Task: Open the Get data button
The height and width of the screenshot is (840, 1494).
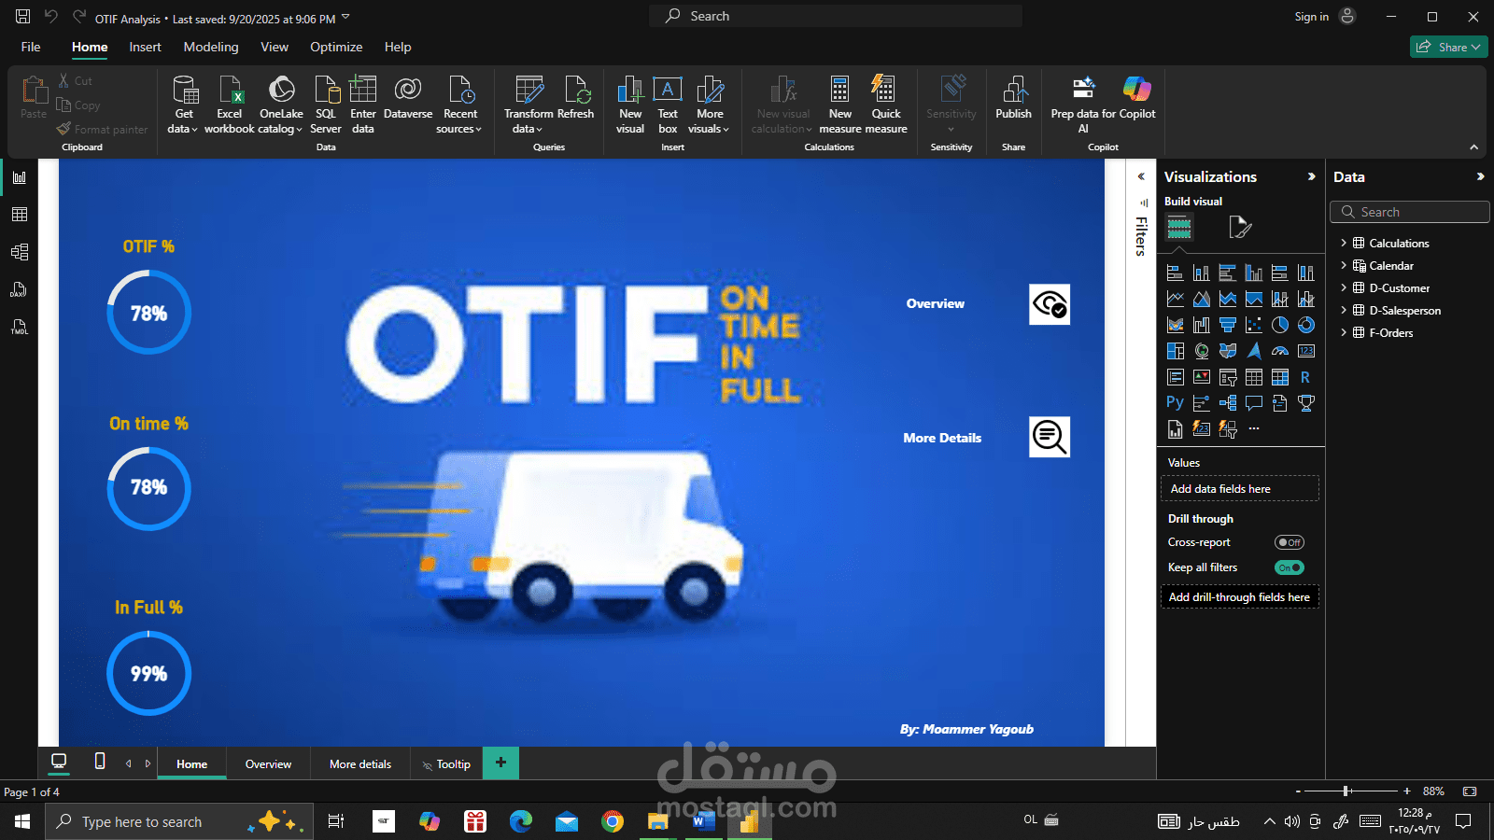Action: pyautogui.click(x=184, y=105)
